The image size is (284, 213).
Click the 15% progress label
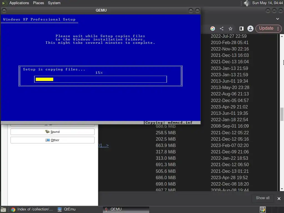pos(99,73)
